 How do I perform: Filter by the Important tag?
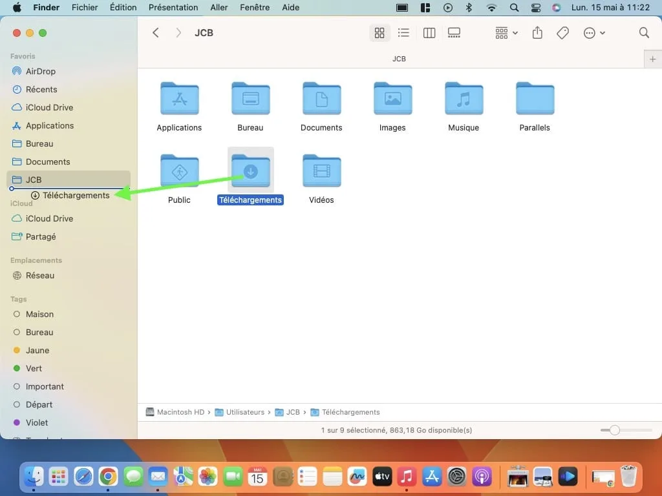point(45,387)
